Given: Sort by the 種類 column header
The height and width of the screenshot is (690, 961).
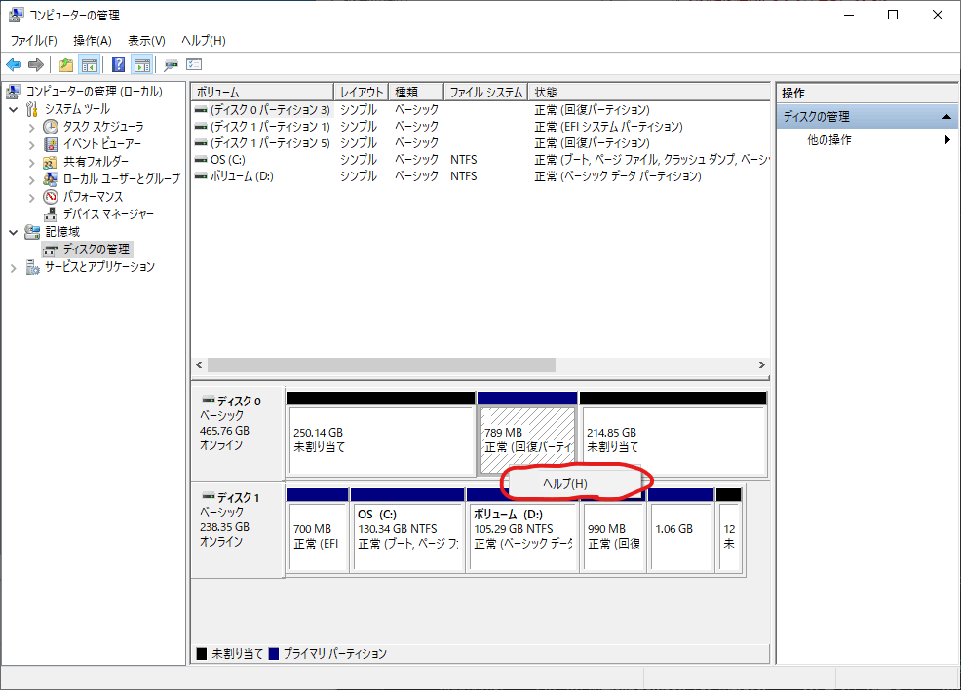Looking at the screenshot, I should click(x=415, y=92).
